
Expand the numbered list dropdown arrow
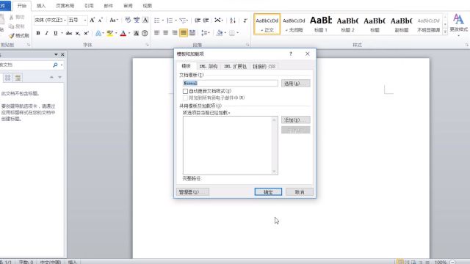point(176,21)
